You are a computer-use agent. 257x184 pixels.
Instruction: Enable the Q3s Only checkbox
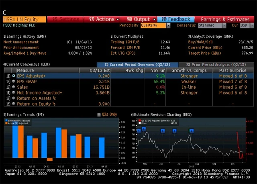pyautogui.click(x=99, y=114)
